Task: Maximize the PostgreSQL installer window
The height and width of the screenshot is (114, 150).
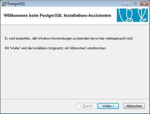Action: [x=135, y=4]
